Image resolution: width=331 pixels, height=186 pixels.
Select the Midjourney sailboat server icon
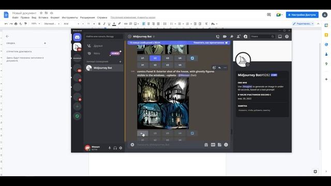pyautogui.click(x=77, y=47)
